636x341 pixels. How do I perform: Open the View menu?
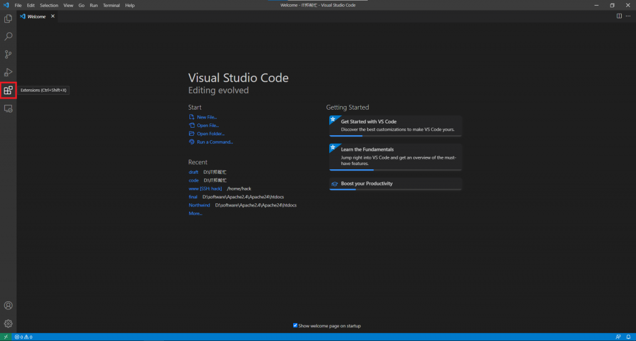coord(68,5)
